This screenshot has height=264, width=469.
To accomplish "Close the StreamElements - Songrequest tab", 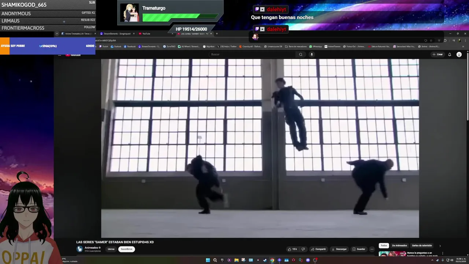I will (134, 34).
